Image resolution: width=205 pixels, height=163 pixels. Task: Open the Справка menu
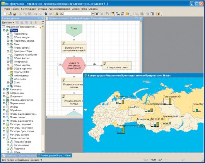click(93, 9)
